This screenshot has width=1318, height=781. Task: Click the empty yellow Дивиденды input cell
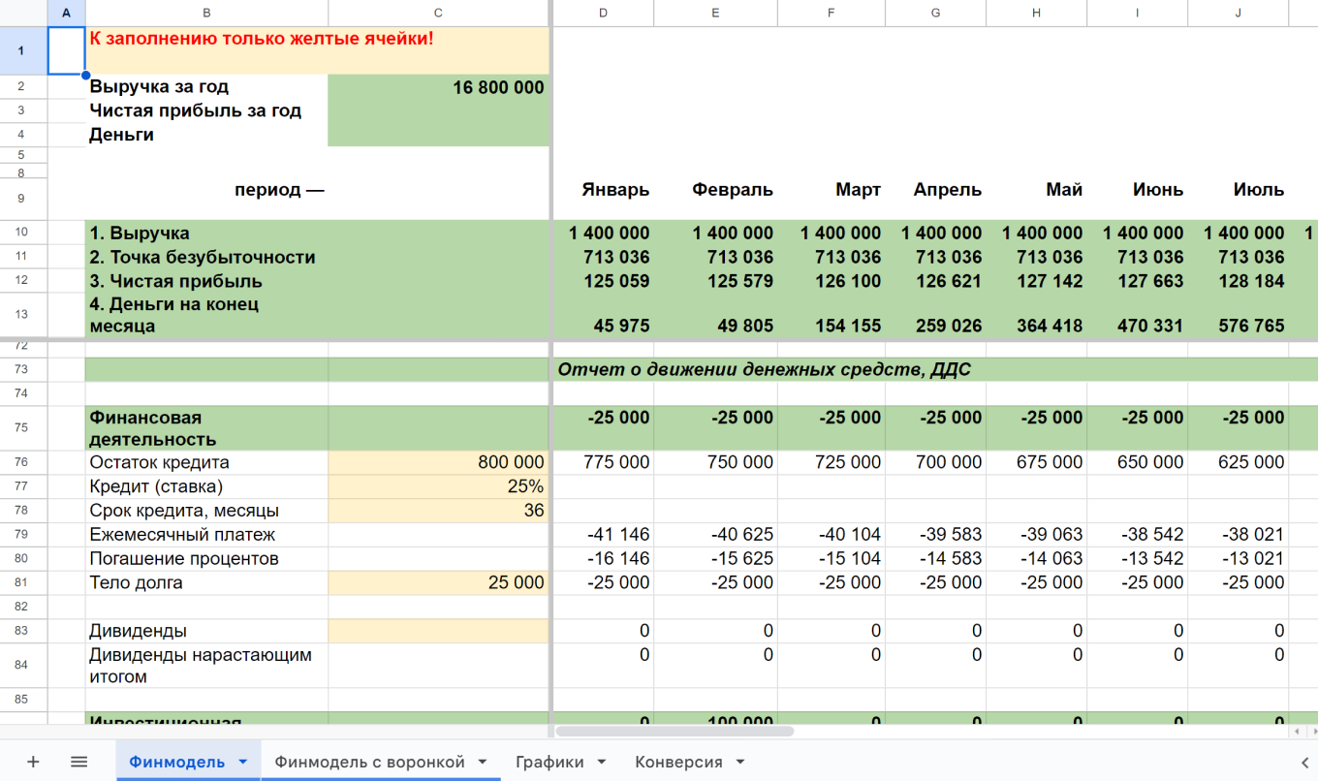point(438,631)
